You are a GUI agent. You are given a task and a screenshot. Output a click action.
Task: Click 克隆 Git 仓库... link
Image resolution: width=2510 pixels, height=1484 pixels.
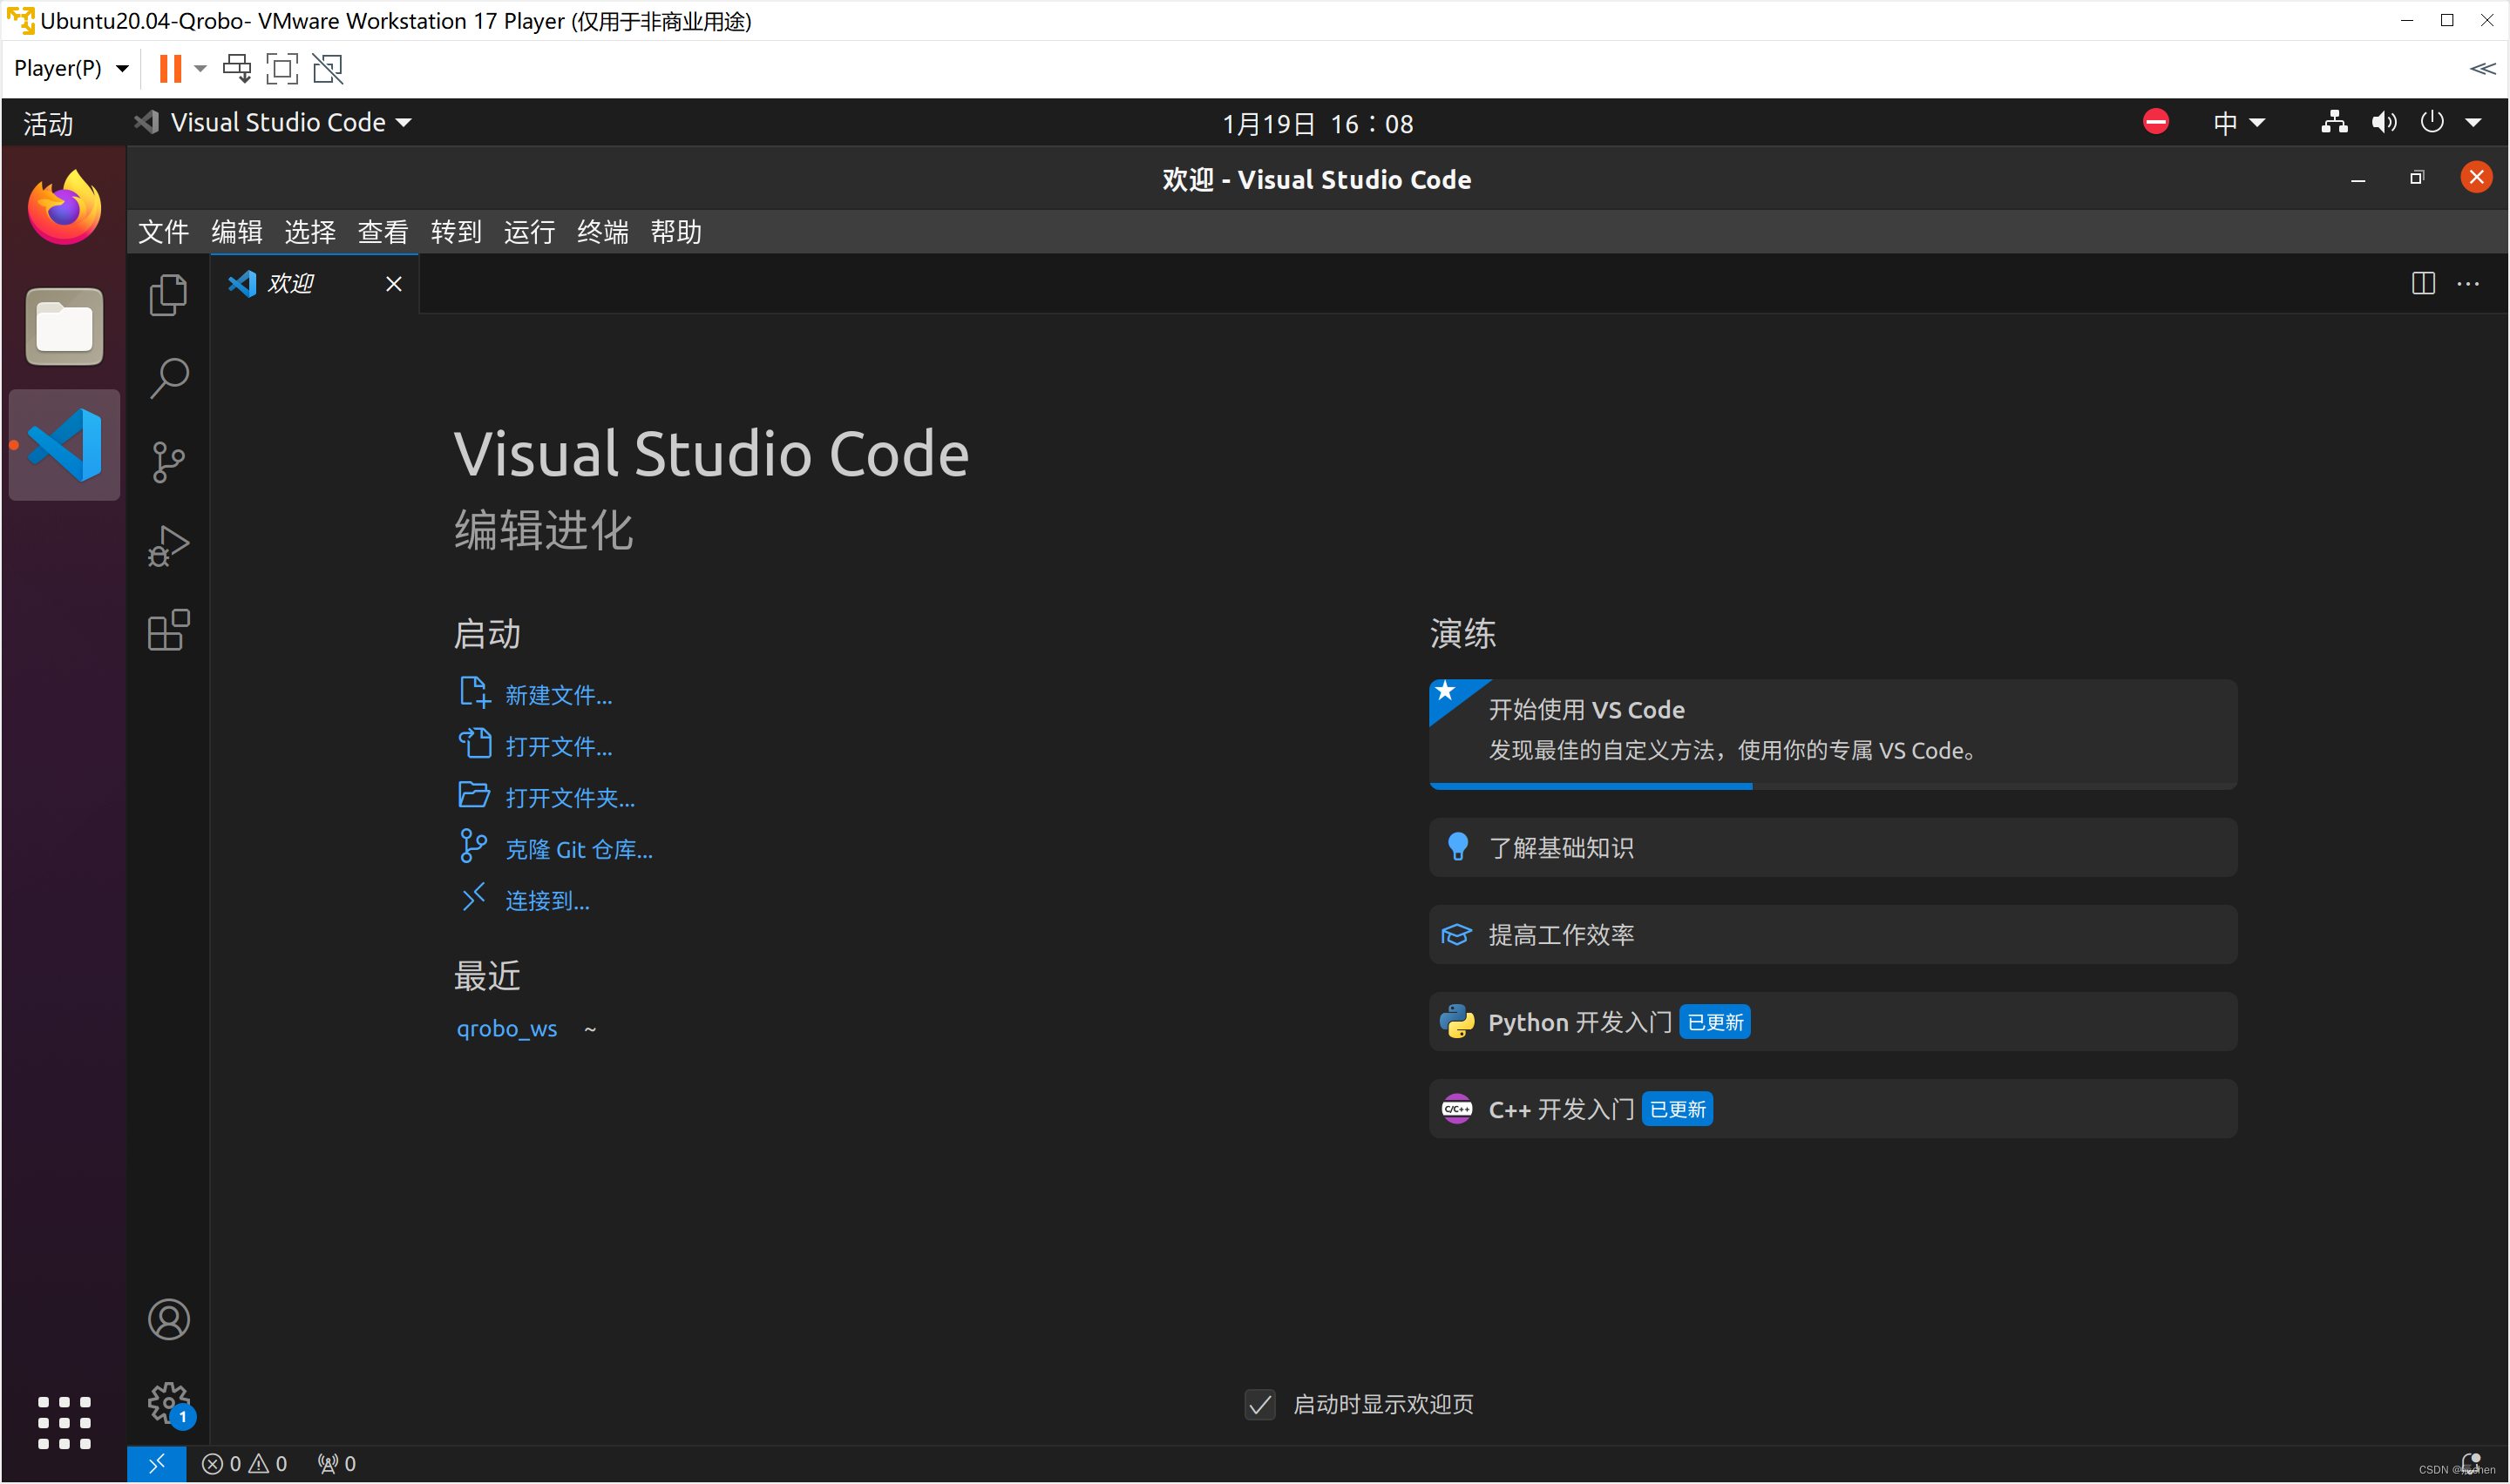point(578,849)
